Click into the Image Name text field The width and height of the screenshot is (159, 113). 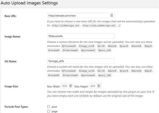[x=81, y=36]
